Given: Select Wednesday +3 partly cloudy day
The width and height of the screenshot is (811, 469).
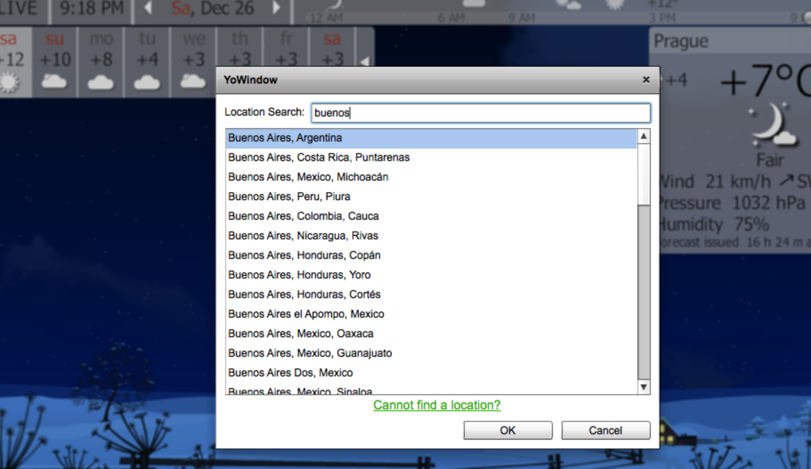Looking at the screenshot, I should [194, 61].
